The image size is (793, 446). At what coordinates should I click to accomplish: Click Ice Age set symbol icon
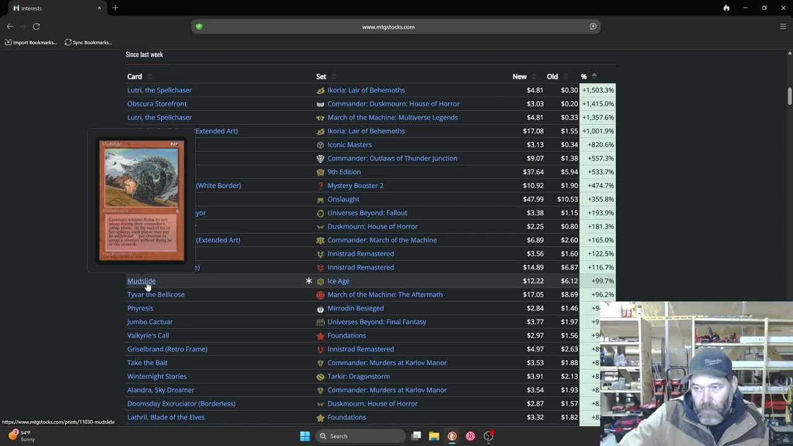click(320, 281)
